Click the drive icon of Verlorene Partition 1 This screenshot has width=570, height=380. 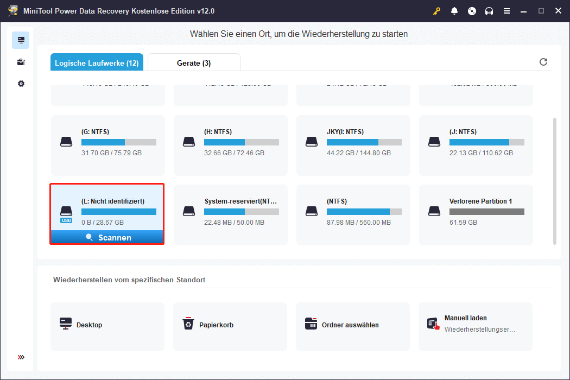(434, 211)
